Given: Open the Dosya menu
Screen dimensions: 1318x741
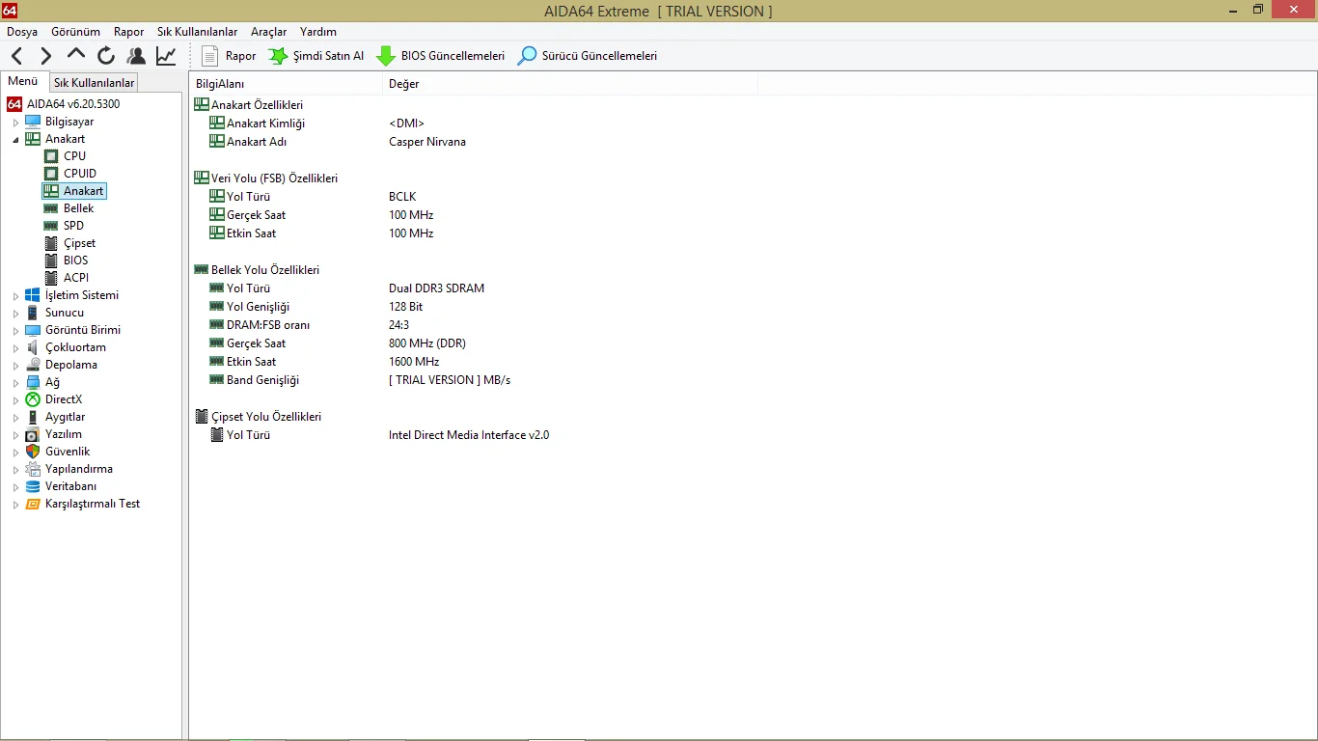Looking at the screenshot, I should 22,32.
